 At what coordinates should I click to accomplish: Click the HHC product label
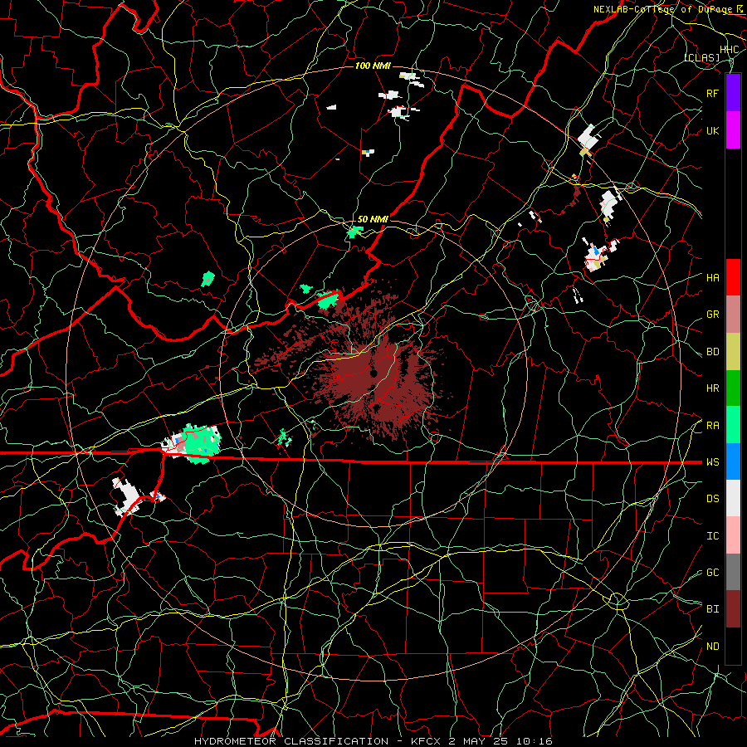tap(729, 50)
